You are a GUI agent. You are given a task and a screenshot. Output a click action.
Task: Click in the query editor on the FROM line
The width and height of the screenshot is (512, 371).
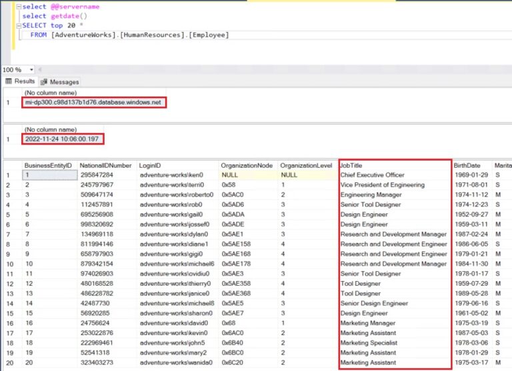(133, 35)
